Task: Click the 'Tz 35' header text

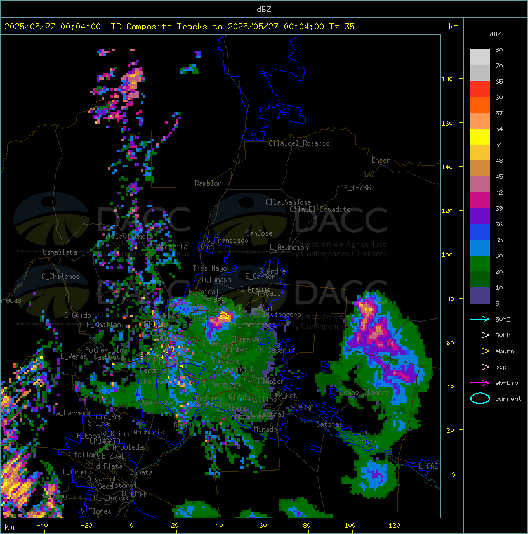Action: click(342, 27)
